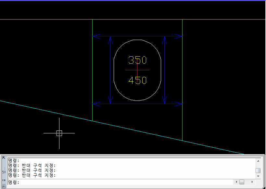Click the vertical scrollbar thumb in command history
This screenshot has height=189, width=266.
[258, 170]
